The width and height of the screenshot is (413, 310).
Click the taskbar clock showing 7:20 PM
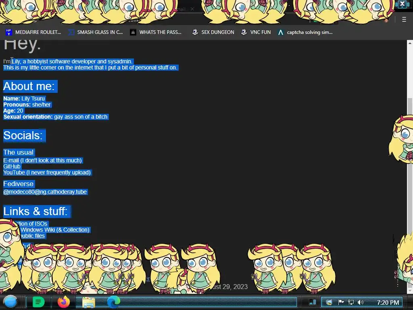[x=388, y=302]
